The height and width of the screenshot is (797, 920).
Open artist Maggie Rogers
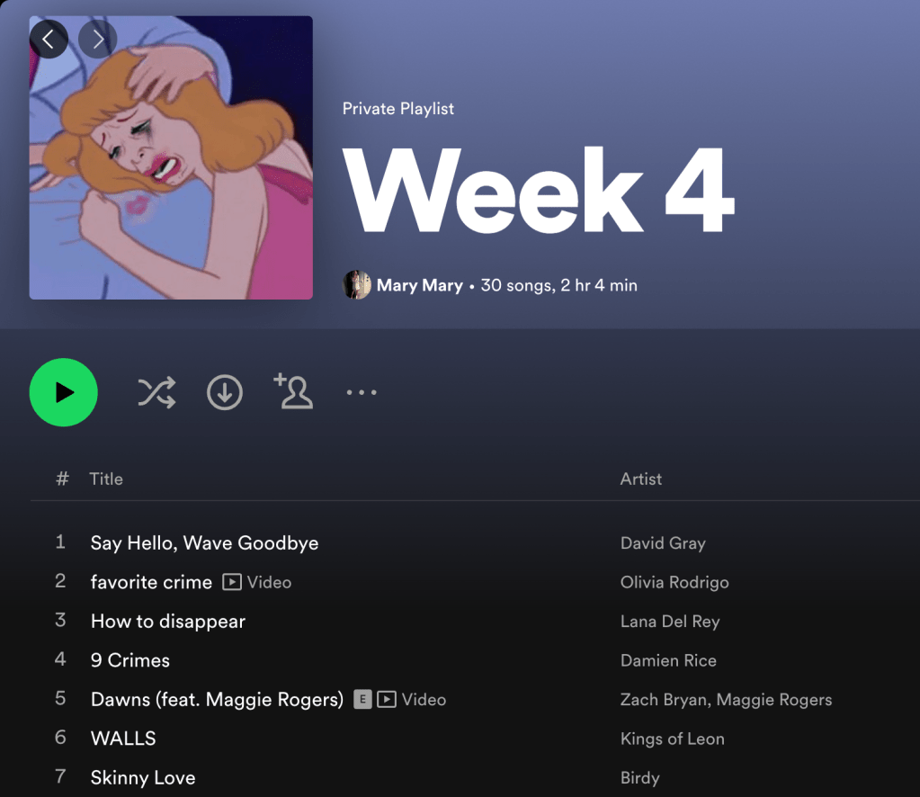(x=774, y=700)
